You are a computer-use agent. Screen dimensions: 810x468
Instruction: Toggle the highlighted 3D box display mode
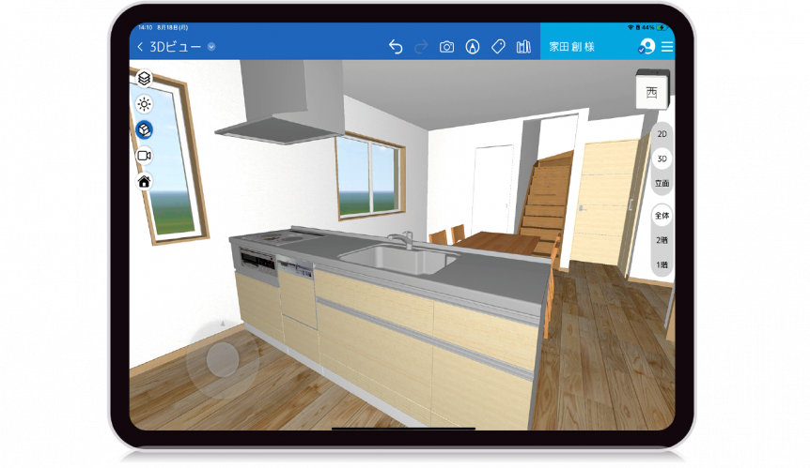(x=144, y=129)
